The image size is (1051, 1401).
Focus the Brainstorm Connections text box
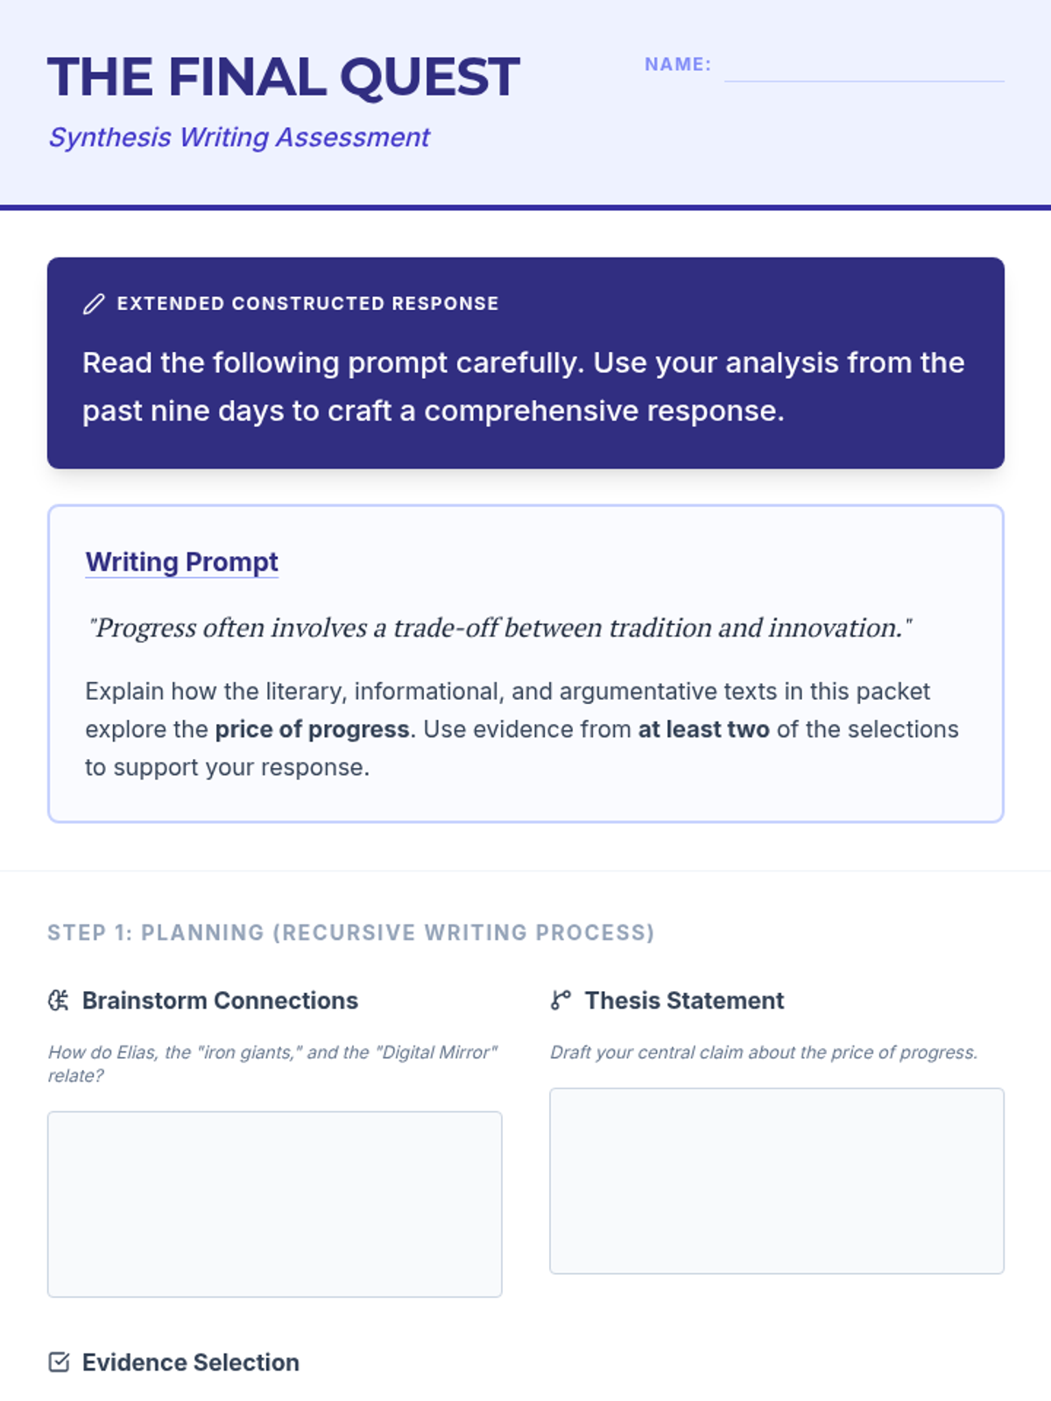(274, 1204)
